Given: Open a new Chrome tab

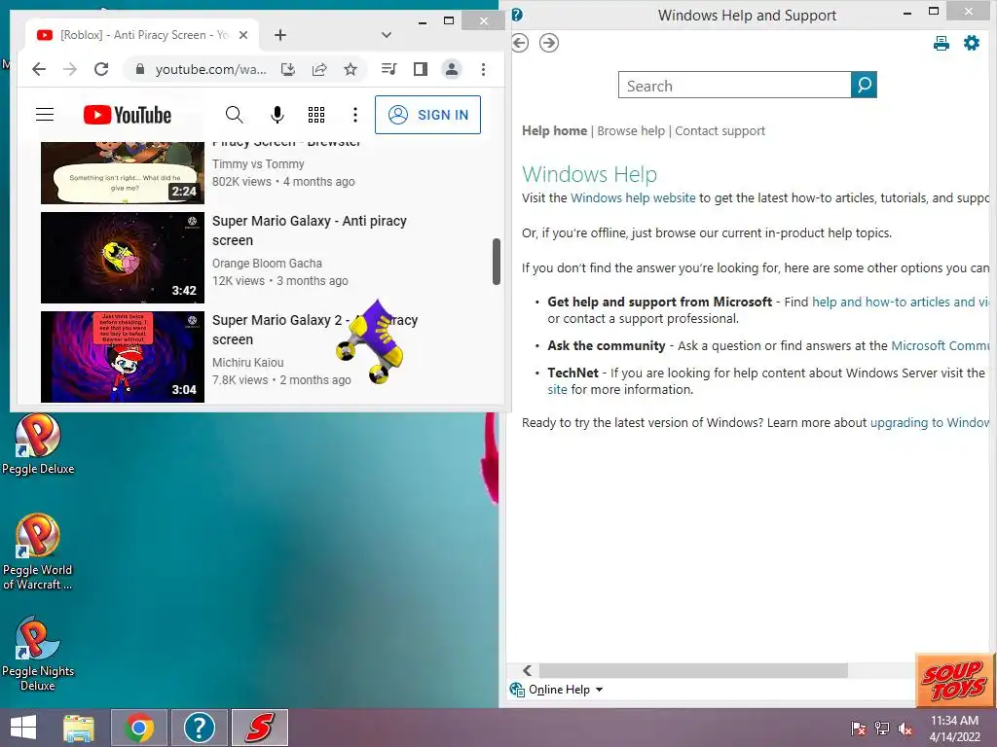Looking at the screenshot, I should pos(280,35).
